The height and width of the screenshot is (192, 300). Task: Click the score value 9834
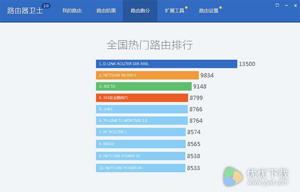(207, 75)
